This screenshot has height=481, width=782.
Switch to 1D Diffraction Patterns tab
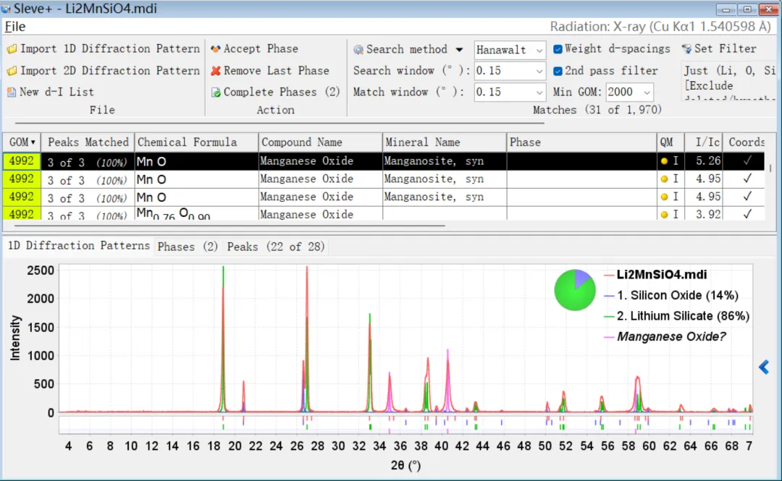click(78, 246)
